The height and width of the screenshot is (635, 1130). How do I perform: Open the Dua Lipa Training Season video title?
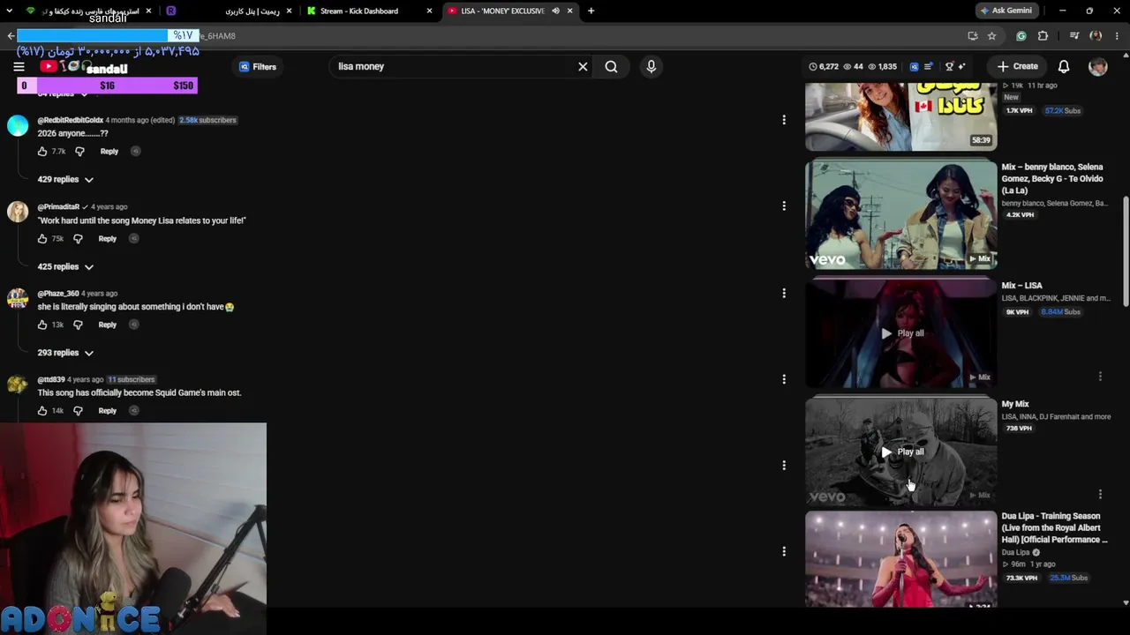pos(1054,527)
